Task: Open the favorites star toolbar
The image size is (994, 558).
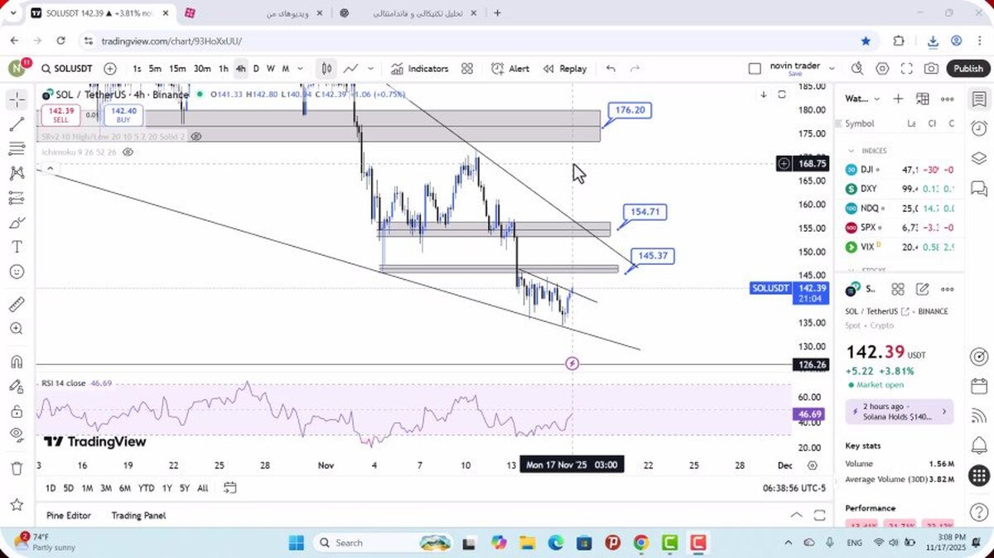Action: coord(17,504)
